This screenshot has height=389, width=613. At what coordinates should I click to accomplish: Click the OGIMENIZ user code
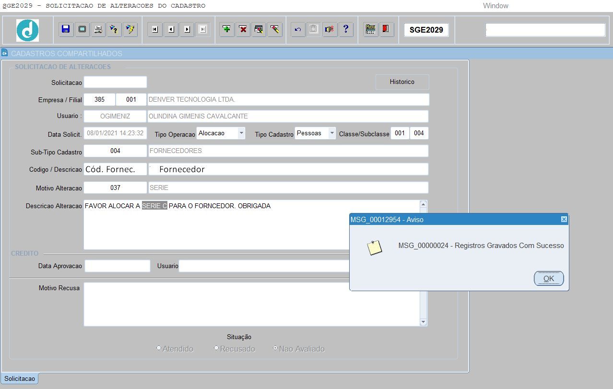pyautogui.click(x=115, y=116)
